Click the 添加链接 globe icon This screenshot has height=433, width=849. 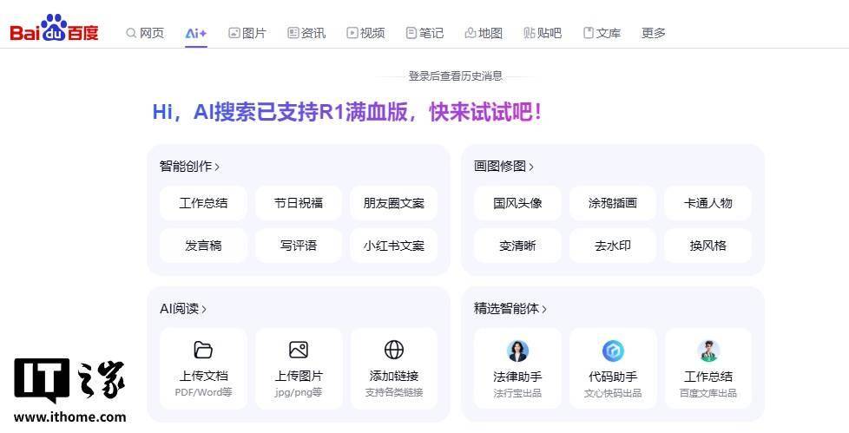tap(394, 351)
